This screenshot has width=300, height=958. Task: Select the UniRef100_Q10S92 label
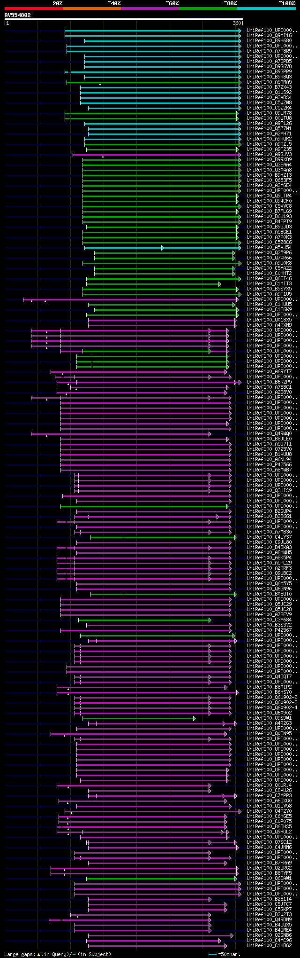pyautogui.click(x=269, y=92)
